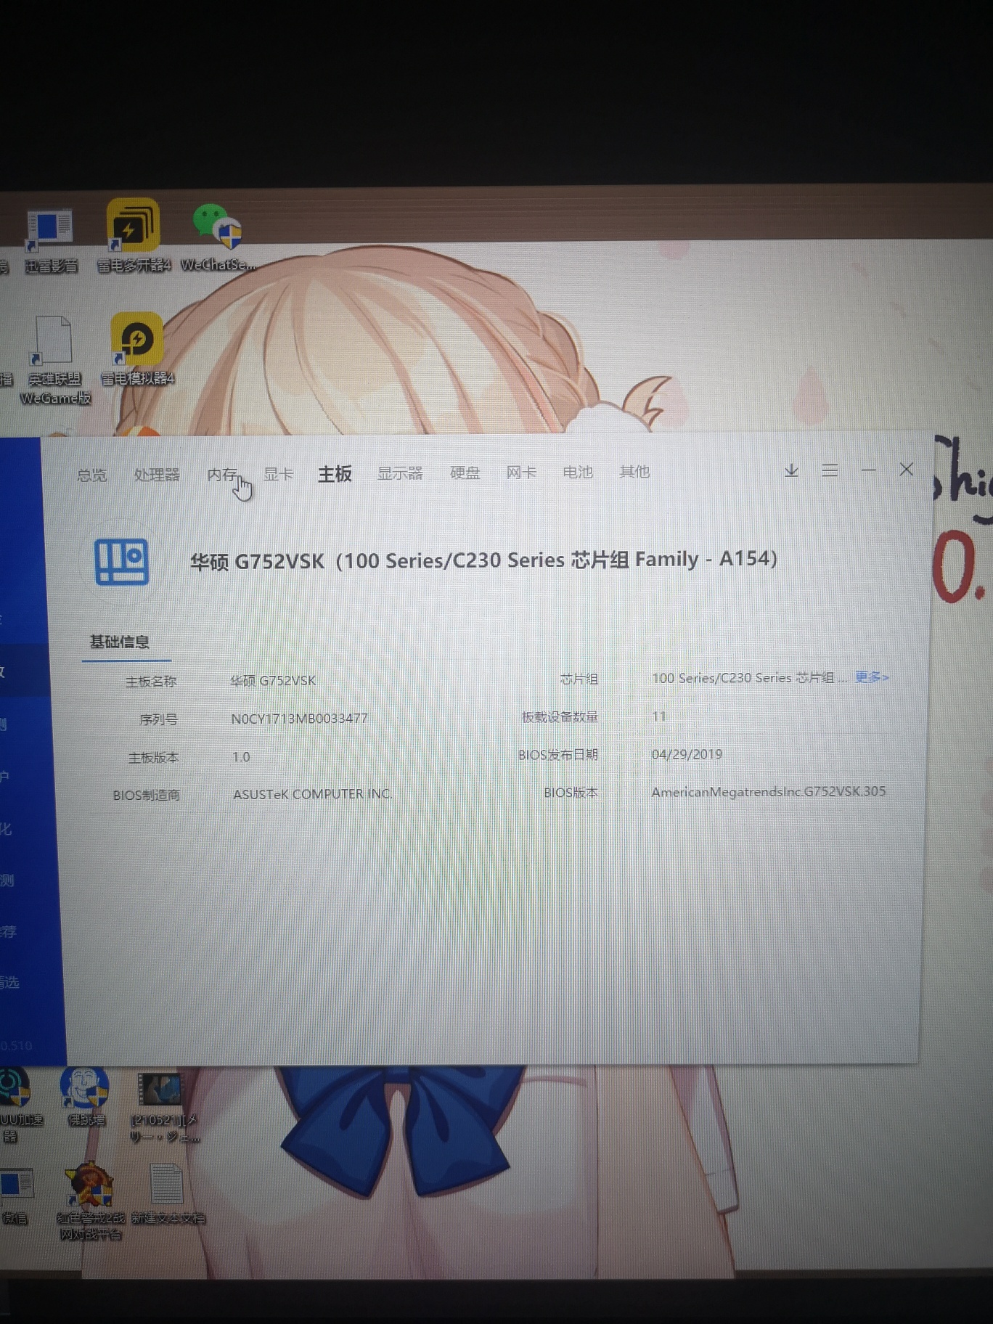Click the 主板版本 label
Screen dimensions: 993x1324
coord(153,758)
